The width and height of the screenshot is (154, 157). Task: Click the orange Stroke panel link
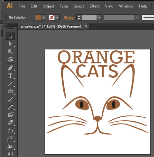69,18
